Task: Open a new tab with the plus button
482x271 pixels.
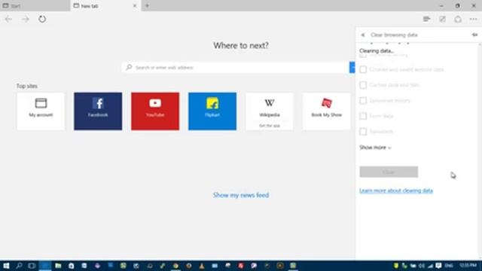Action: [x=148, y=5]
